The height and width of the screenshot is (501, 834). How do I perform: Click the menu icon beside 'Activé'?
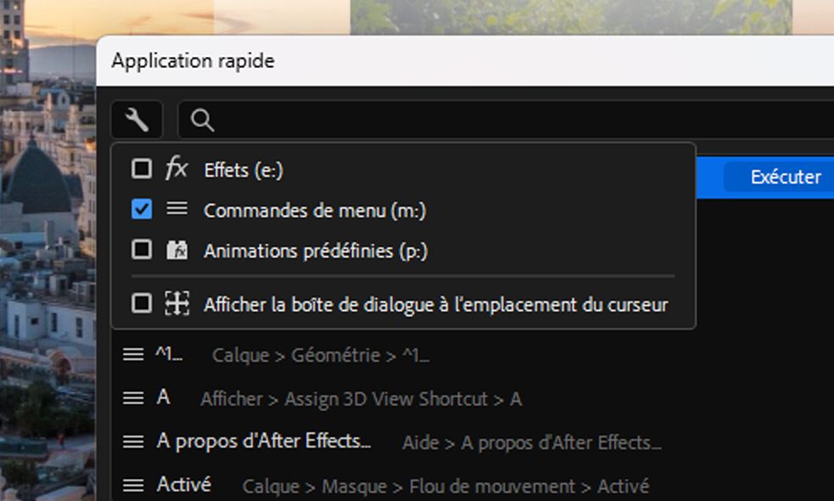coord(132,486)
